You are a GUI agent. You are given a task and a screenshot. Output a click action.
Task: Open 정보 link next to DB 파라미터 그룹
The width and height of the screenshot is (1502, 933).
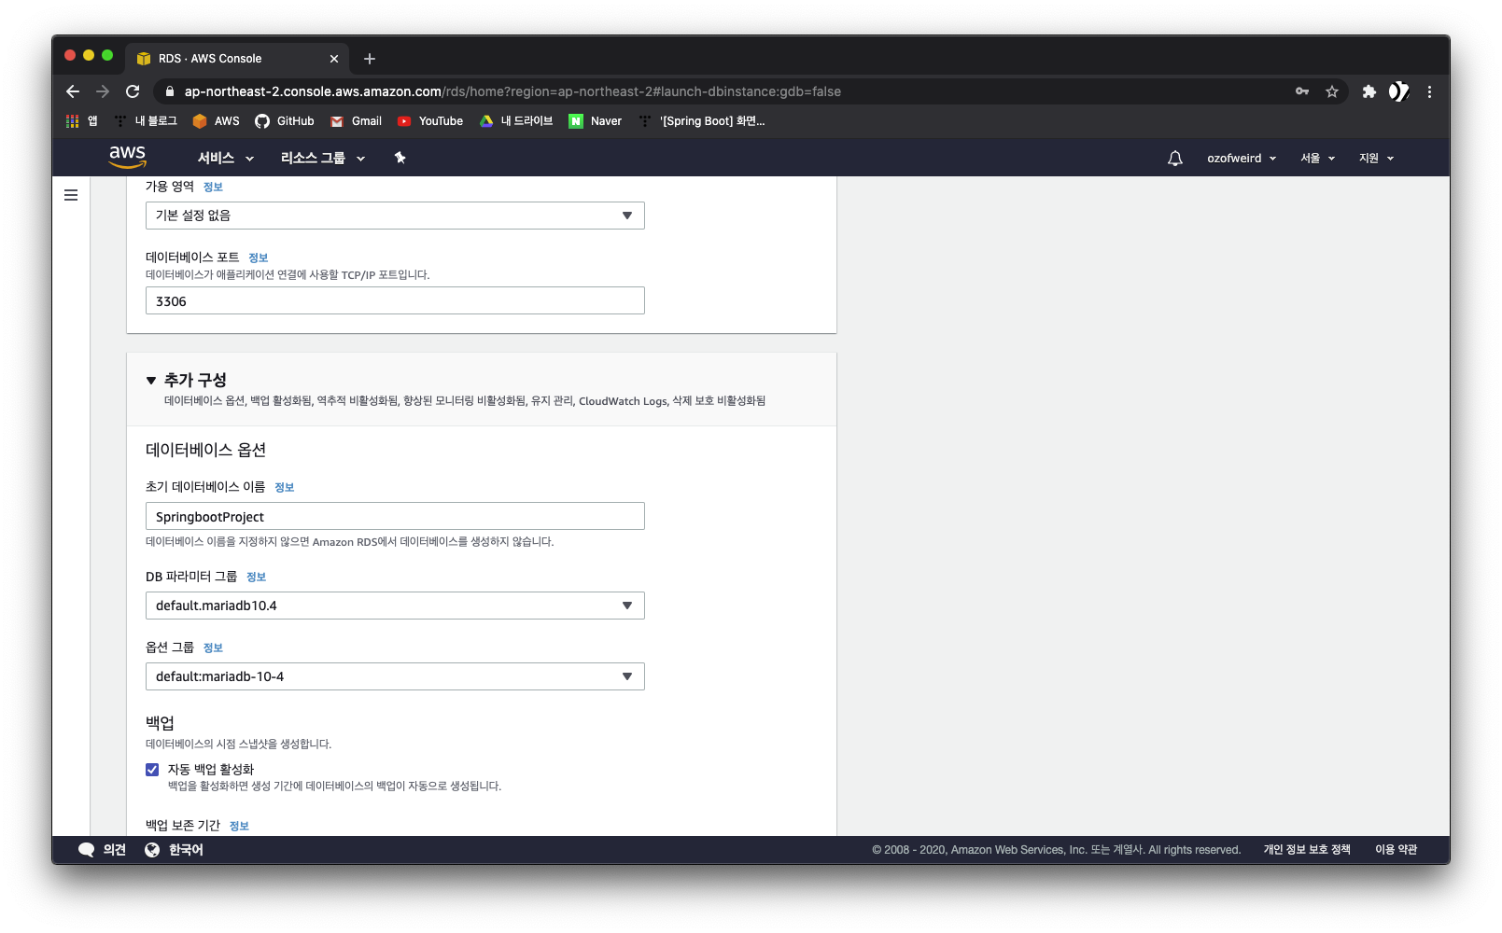point(256,578)
